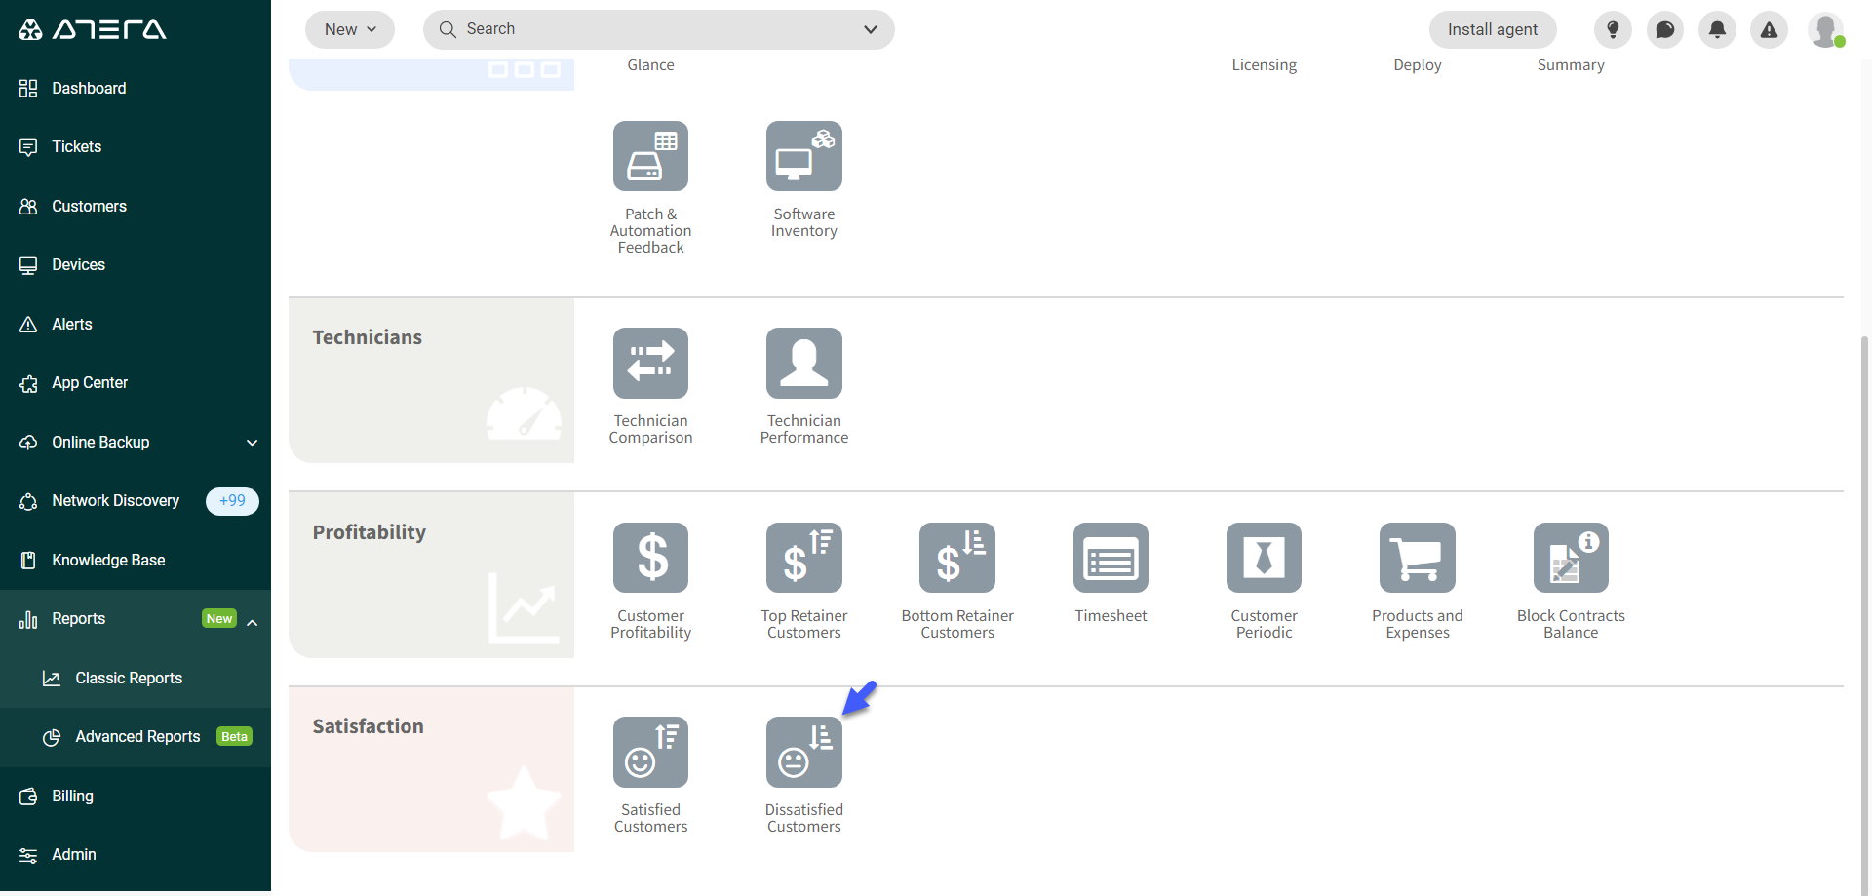1872x896 pixels.
Task: Open the user profile avatar
Action: tap(1825, 29)
